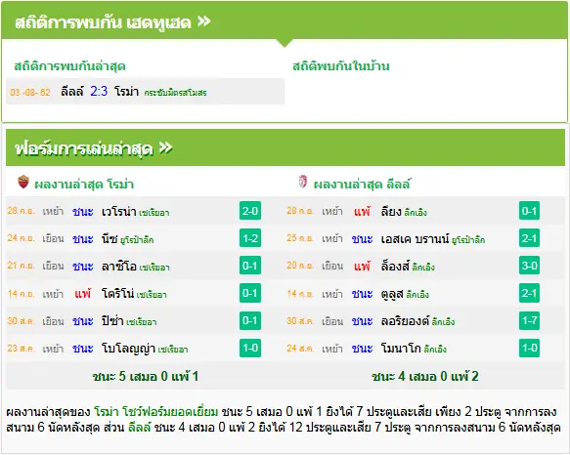Click Roma summary ชนะ 5 เสมอ 0 แพ้ 1
The width and height of the screenshot is (570, 455).
point(146,377)
